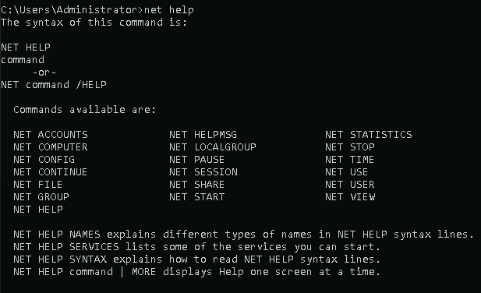The width and height of the screenshot is (481, 293).
Task: Select the NET COMPUTER entry
Action: tap(51, 147)
